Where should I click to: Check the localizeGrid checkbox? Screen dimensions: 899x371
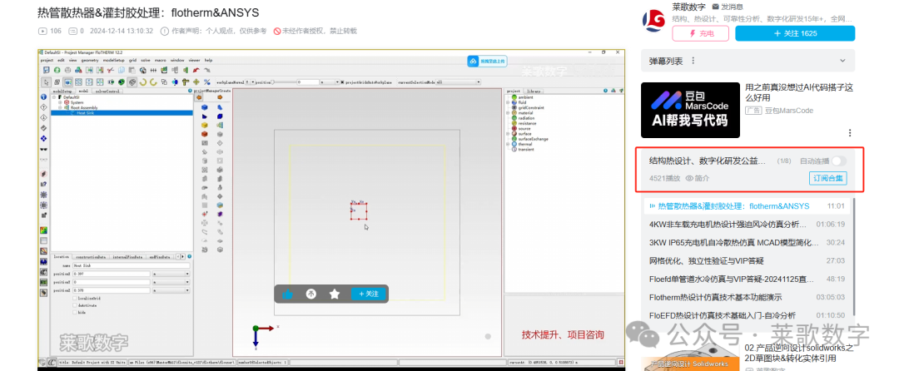pyautogui.click(x=75, y=299)
